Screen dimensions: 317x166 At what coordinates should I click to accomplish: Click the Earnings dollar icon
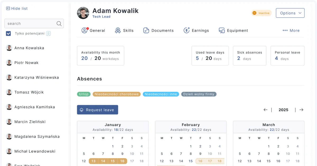pos(187,30)
